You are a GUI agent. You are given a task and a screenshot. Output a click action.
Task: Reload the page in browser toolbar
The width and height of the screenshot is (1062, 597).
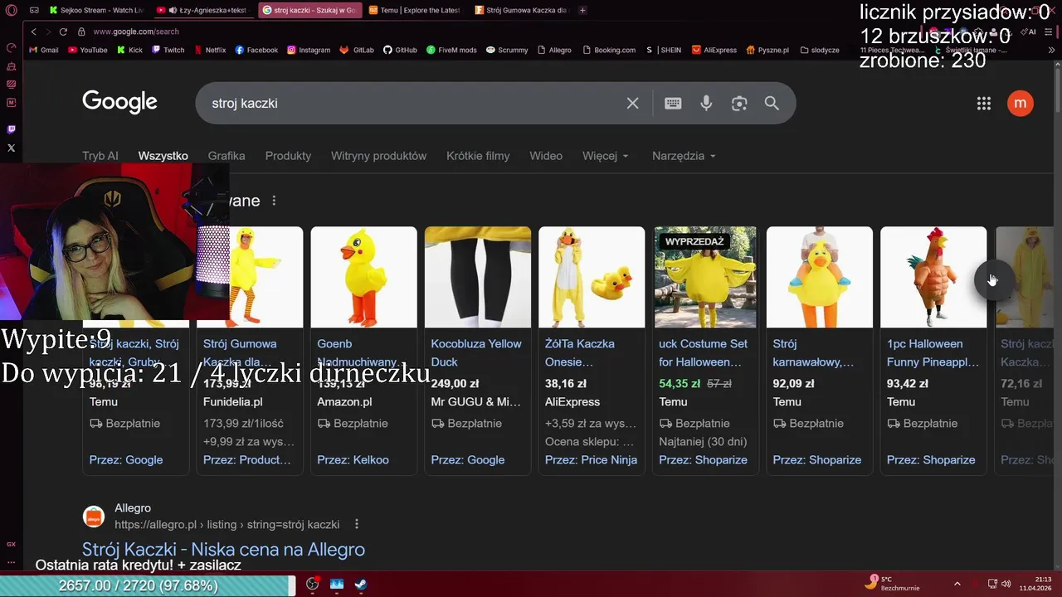point(63,32)
